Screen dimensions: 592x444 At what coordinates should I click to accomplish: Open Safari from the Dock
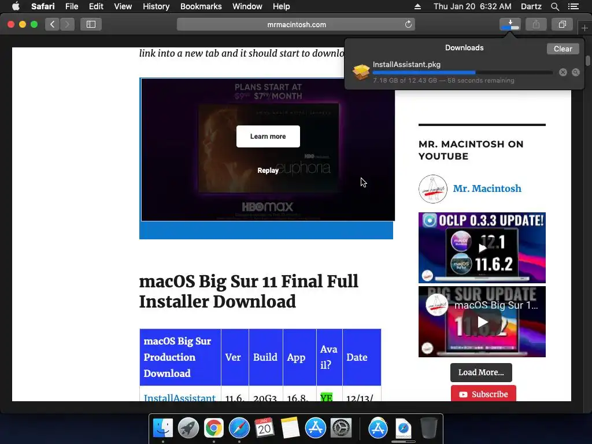tap(239, 428)
